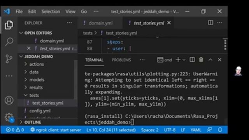
Task: Open the File menu
Action: pos(19,11)
